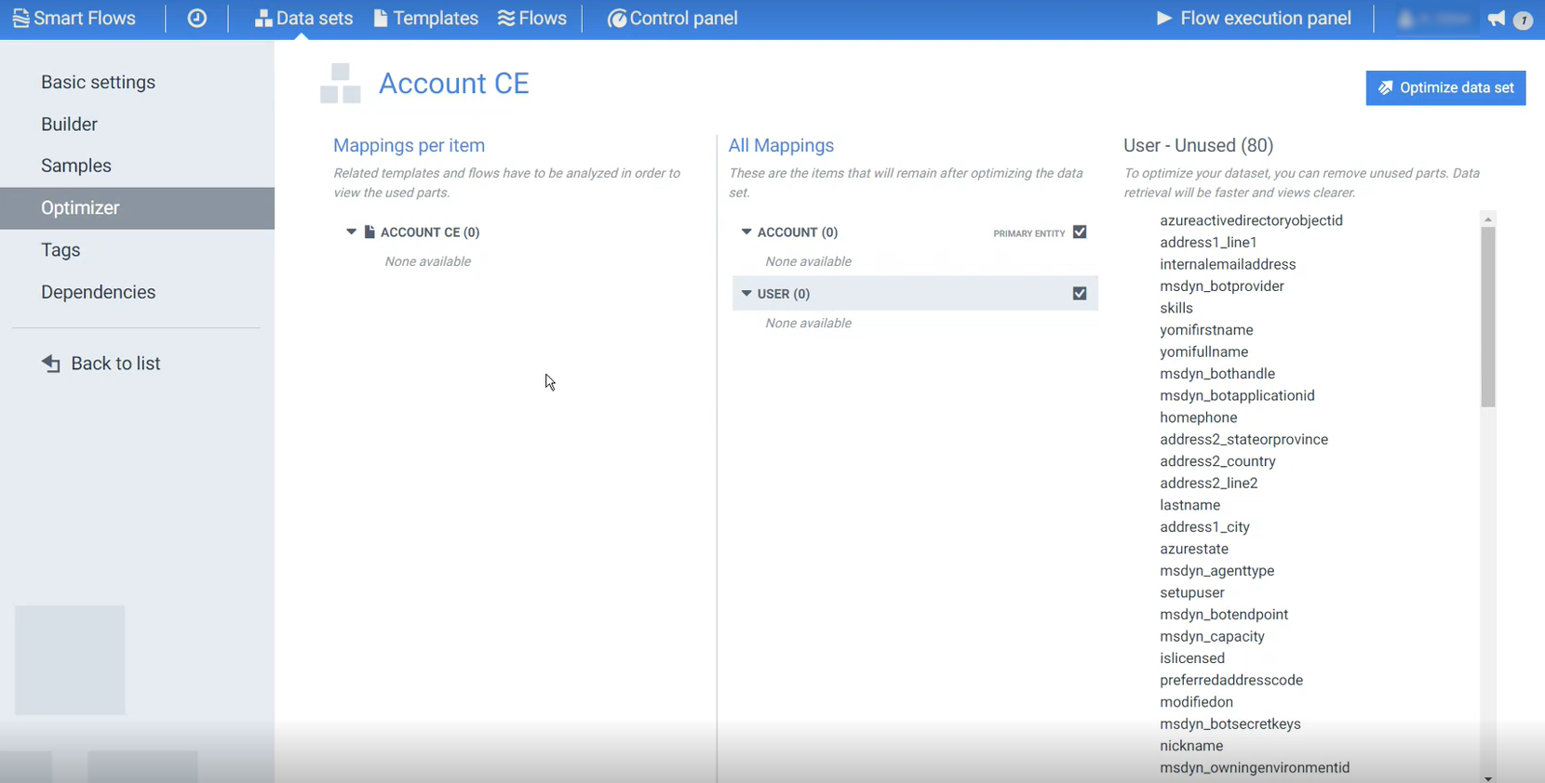Click the document icon beside ACCOUNT CE (0)
This screenshot has width=1545, height=783.
click(369, 232)
